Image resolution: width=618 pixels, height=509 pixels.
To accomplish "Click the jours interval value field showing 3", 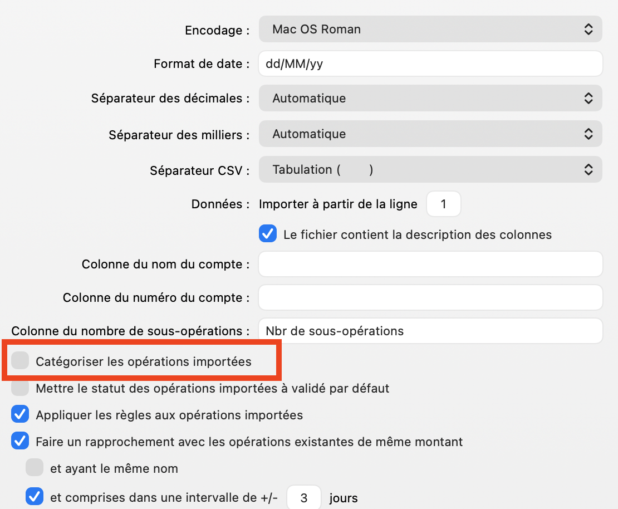I will (x=303, y=497).
